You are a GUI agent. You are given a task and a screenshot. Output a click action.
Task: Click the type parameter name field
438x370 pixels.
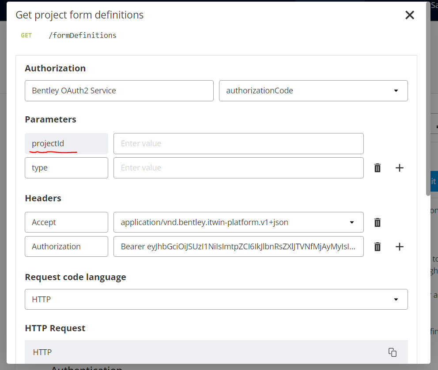(x=66, y=167)
